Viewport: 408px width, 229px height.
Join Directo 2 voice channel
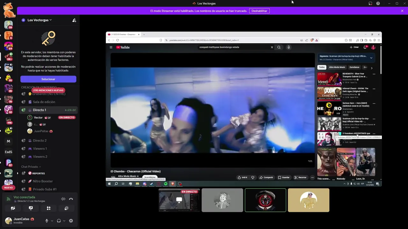point(40,141)
